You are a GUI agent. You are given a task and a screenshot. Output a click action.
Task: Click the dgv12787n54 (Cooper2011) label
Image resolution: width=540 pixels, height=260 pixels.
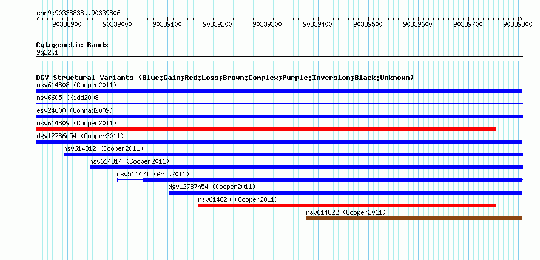[x=212, y=187]
